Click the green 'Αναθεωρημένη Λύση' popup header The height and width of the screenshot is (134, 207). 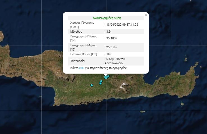(107, 18)
